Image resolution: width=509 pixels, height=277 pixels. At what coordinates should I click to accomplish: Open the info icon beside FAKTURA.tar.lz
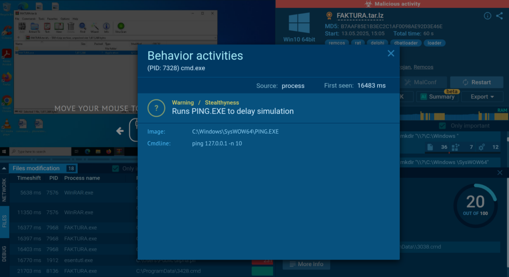click(487, 15)
